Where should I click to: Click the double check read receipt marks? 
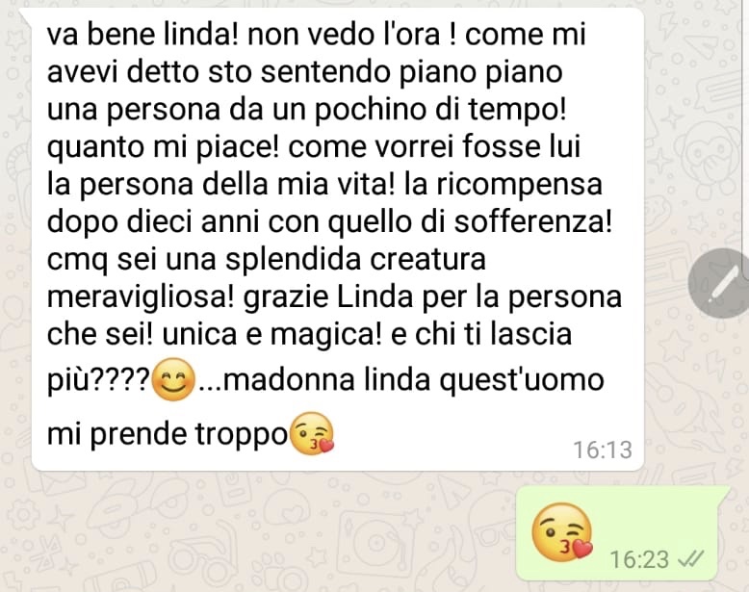click(690, 558)
